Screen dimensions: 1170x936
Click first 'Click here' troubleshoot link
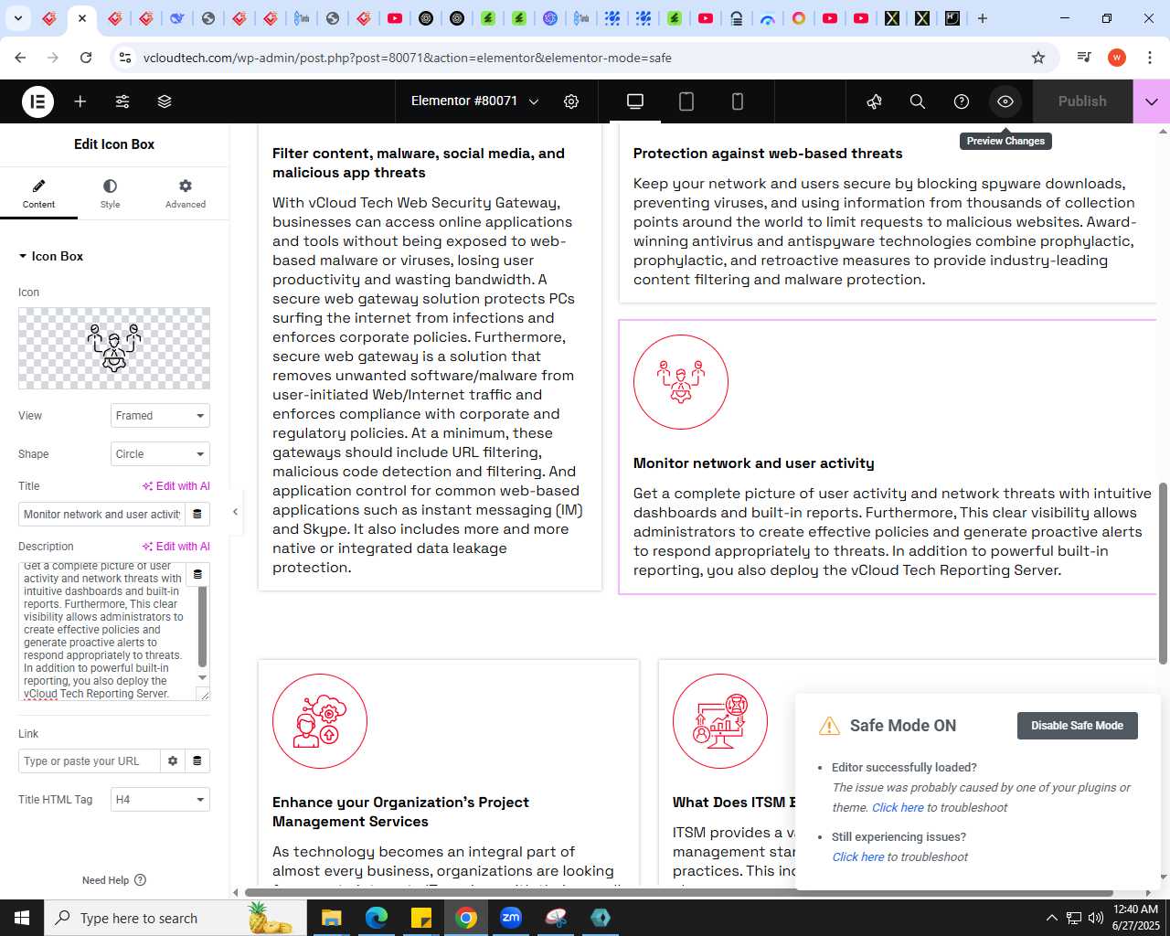tap(898, 808)
